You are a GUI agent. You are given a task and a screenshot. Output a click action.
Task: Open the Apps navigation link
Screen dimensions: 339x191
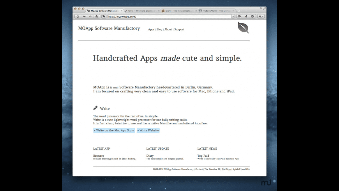151,29
